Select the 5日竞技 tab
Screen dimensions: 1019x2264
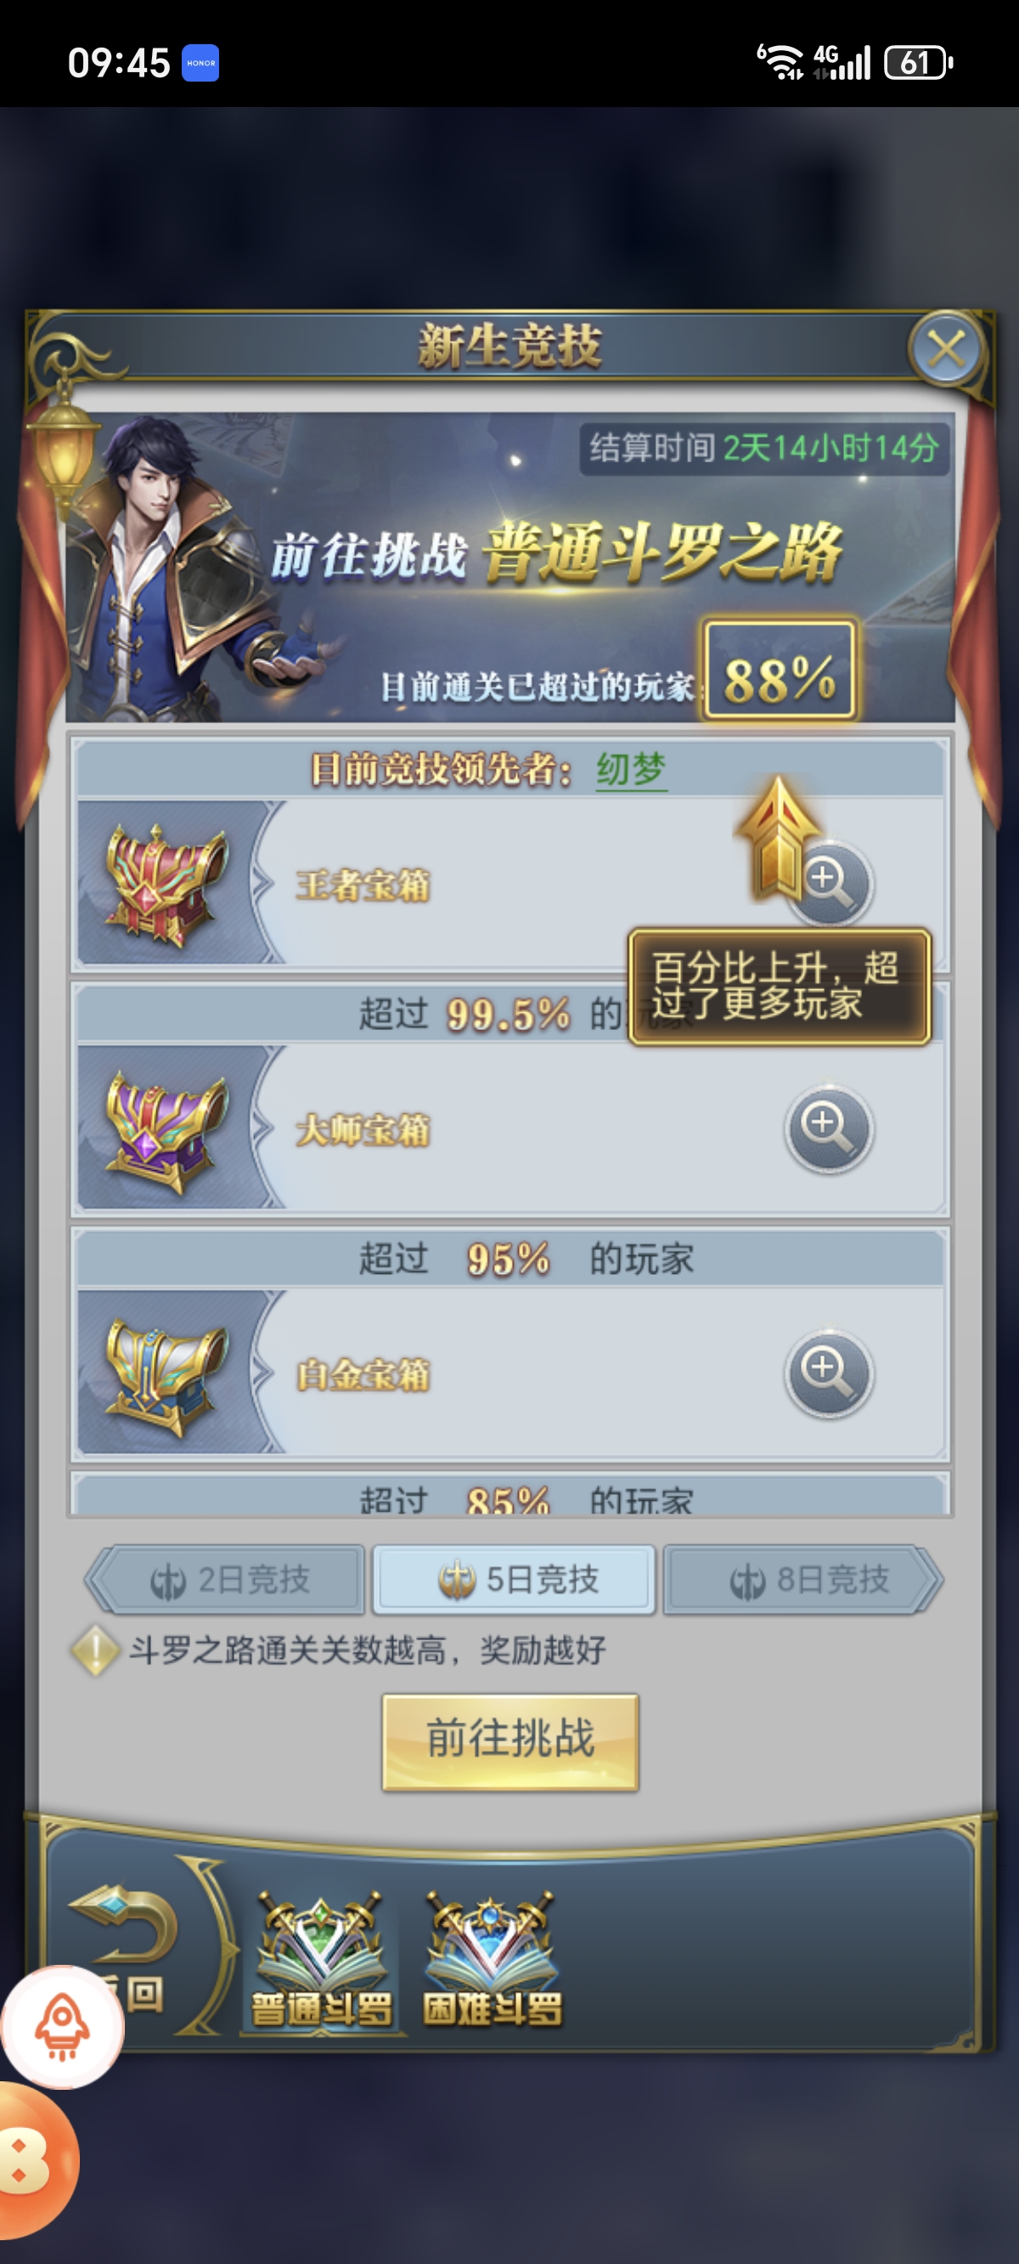coord(514,1580)
